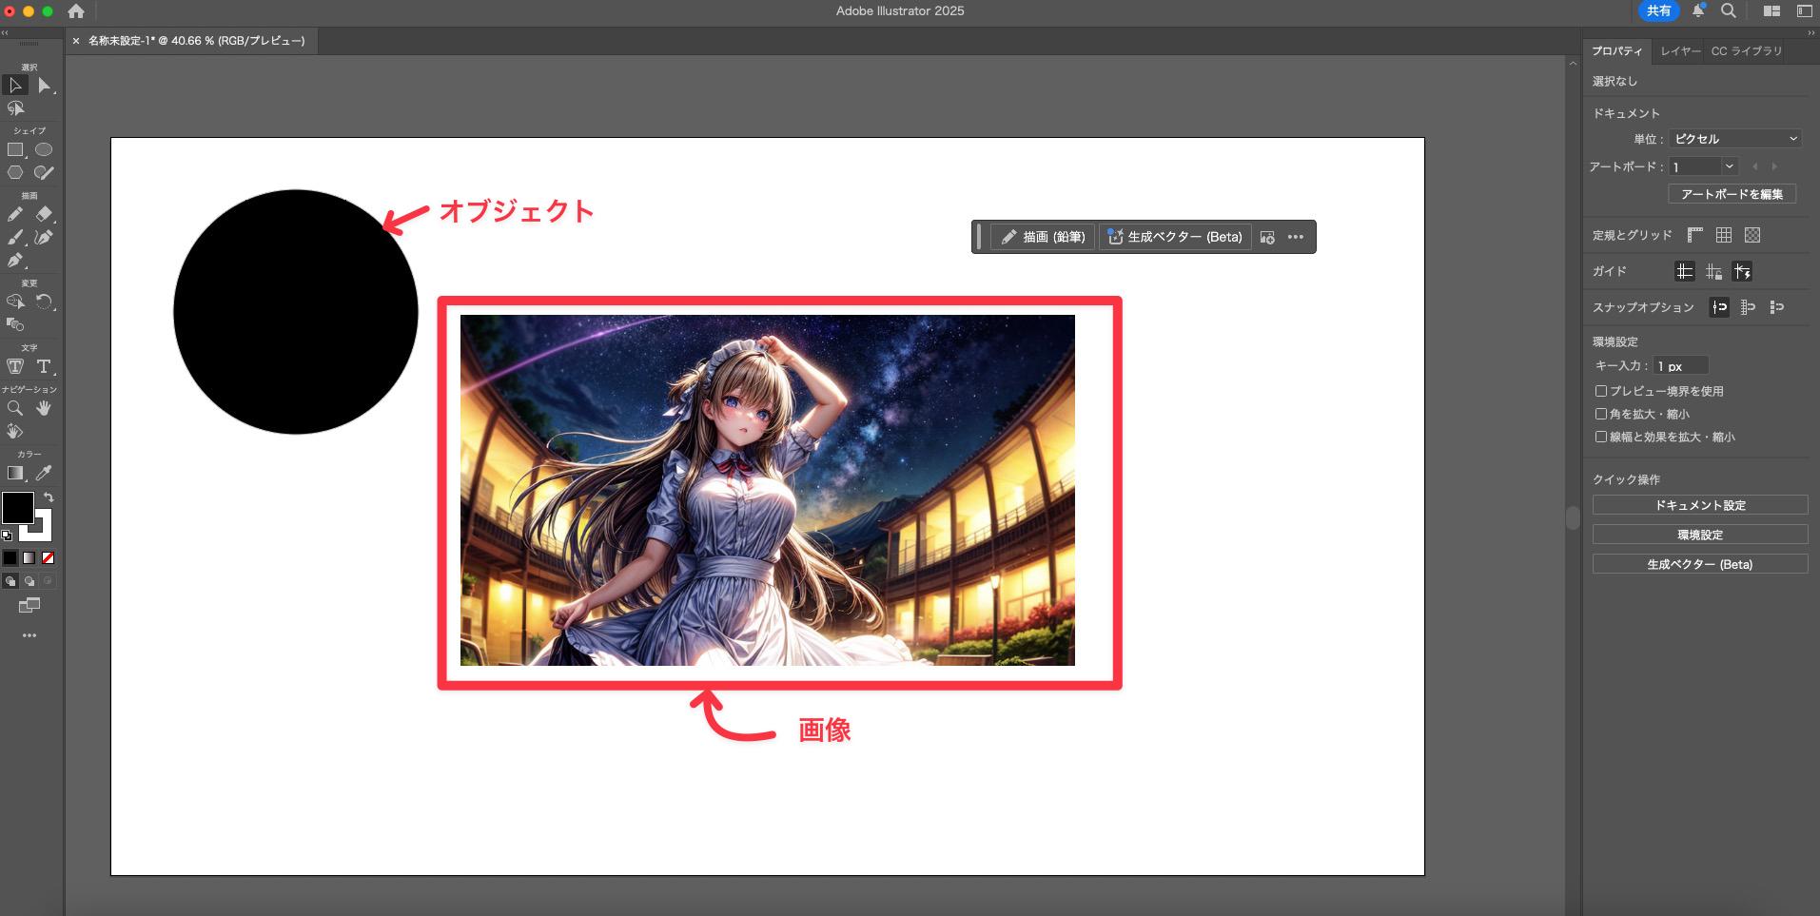
Task: Click 描画 (鉛筆) in task bar
Action: pos(1044,237)
